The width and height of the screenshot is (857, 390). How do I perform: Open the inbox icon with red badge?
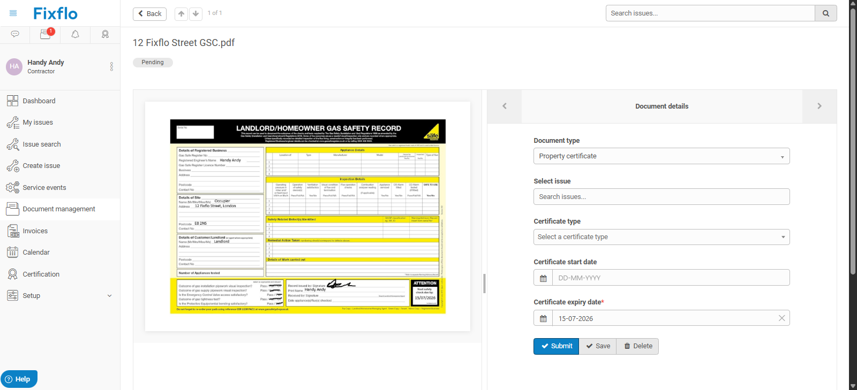pyautogui.click(x=46, y=34)
